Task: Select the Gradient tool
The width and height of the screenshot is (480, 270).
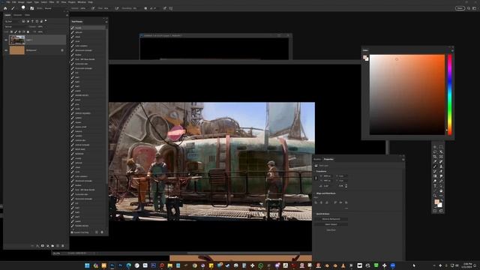Action: coord(435,176)
